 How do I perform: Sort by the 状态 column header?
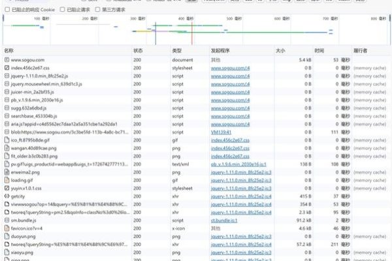[x=151, y=51]
